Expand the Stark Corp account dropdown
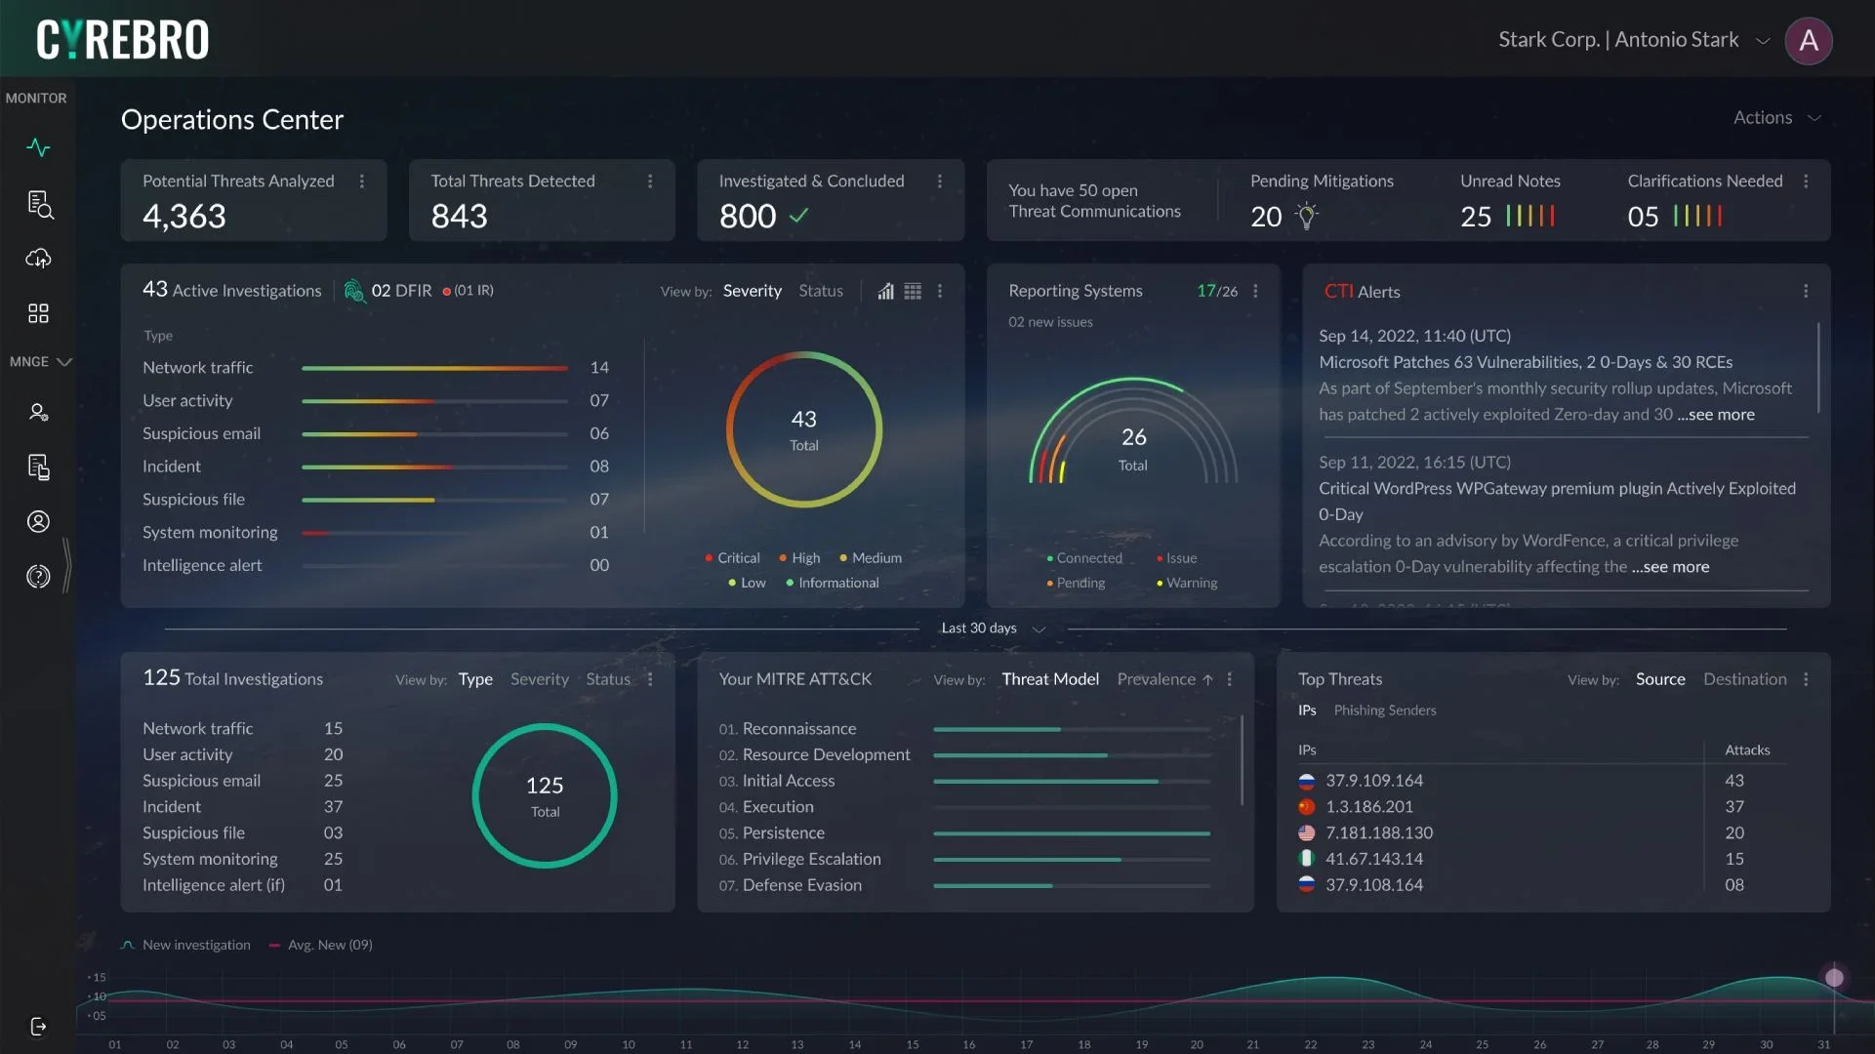 click(x=1762, y=41)
